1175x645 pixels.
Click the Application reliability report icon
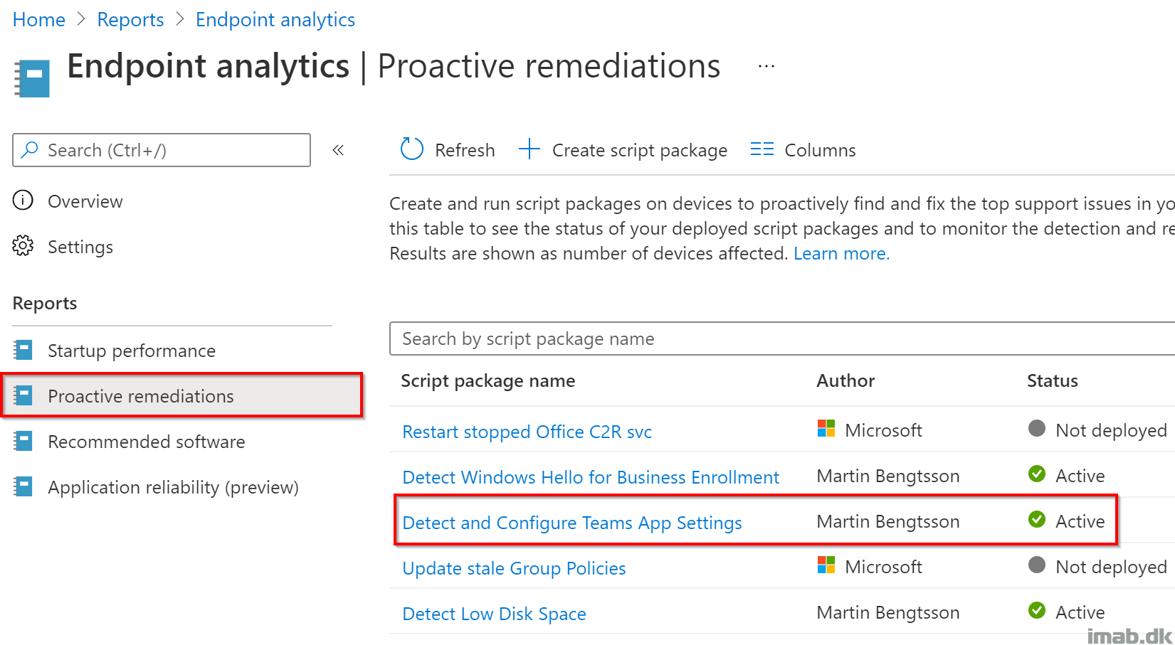pos(23,486)
